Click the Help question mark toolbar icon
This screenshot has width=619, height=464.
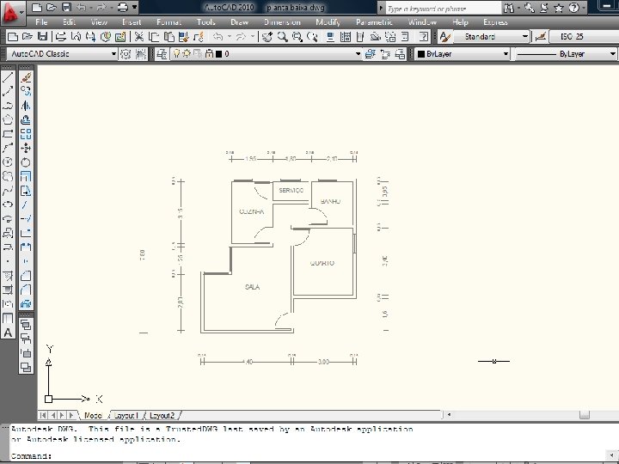point(424,37)
